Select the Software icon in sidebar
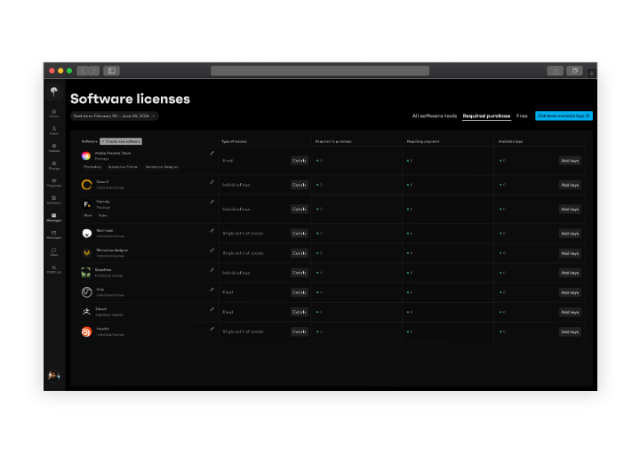The width and height of the screenshot is (640, 462). click(x=54, y=199)
